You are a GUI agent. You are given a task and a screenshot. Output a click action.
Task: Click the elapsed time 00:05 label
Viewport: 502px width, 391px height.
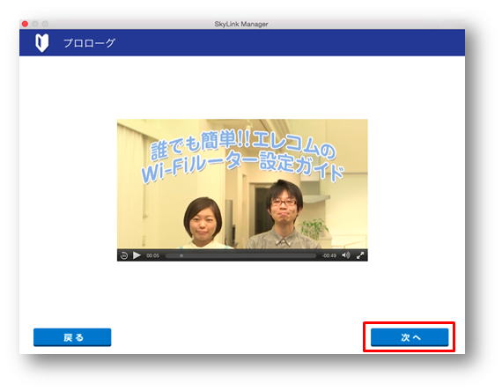[152, 255]
